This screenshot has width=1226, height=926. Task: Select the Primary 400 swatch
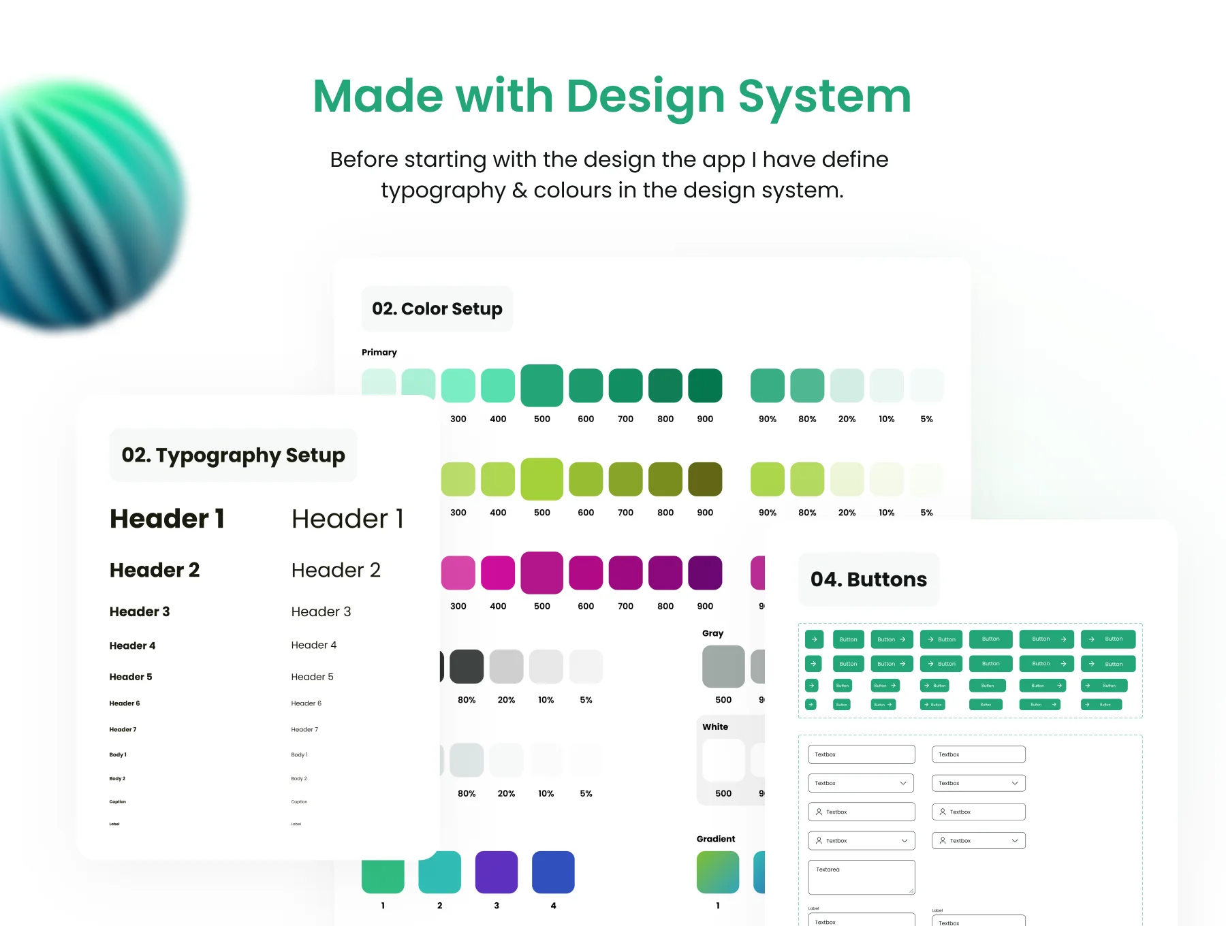[x=498, y=385]
